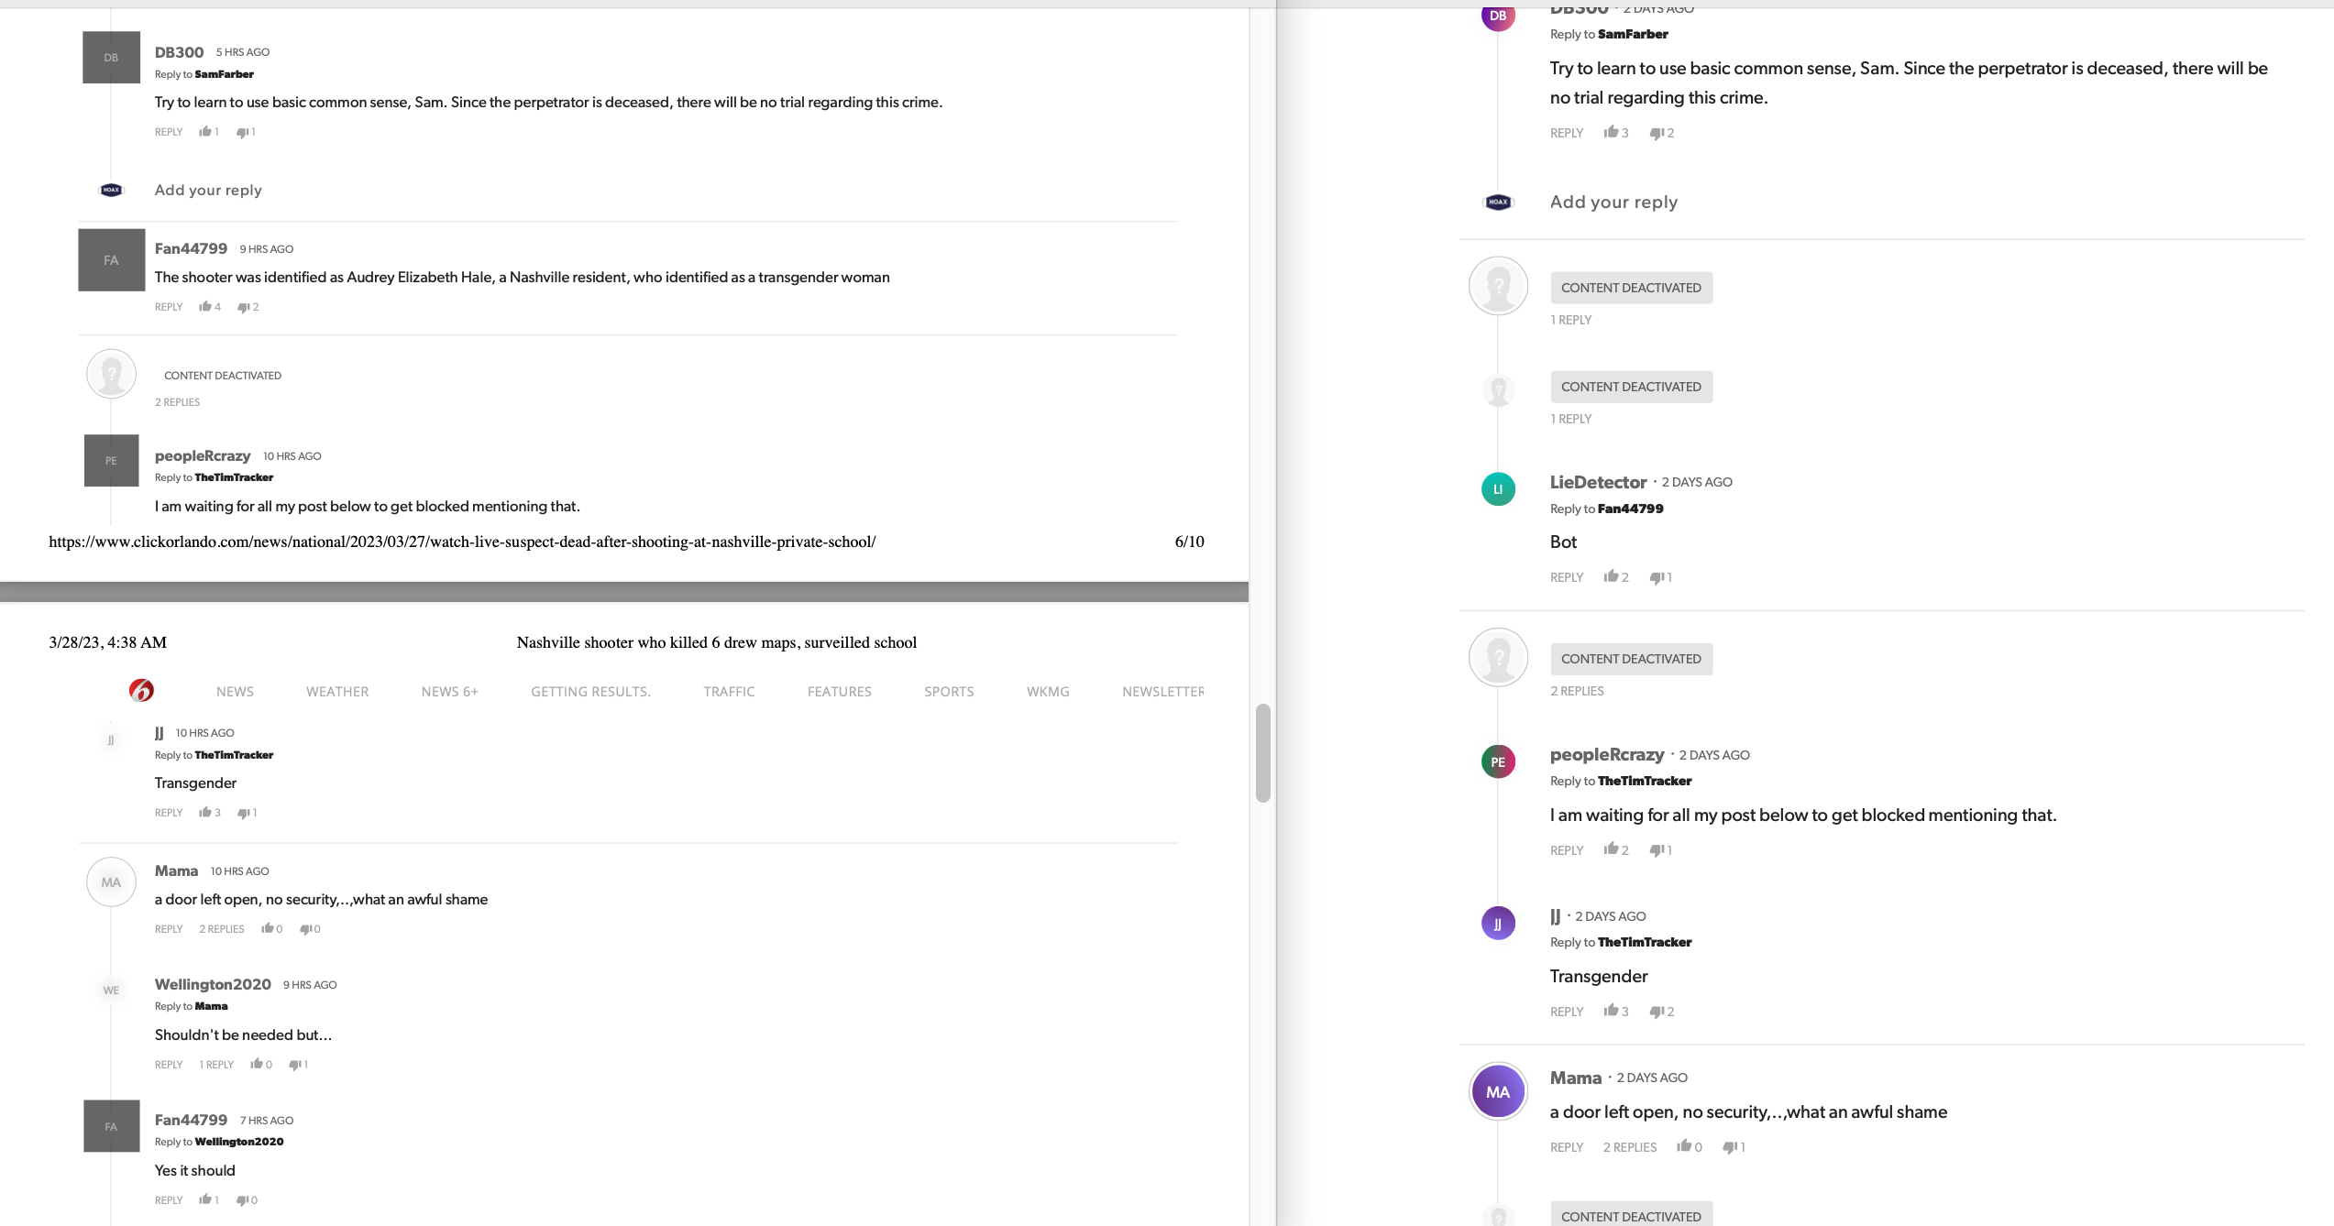The width and height of the screenshot is (2334, 1226).
Task: Open the TheTimTracker link in JJ's right-panel reply
Action: [1644, 942]
